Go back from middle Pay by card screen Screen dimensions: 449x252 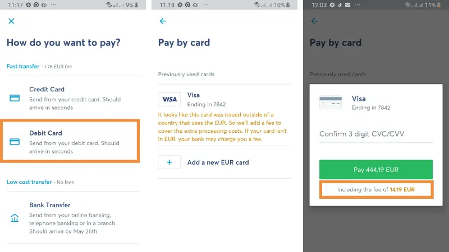click(163, 21)
